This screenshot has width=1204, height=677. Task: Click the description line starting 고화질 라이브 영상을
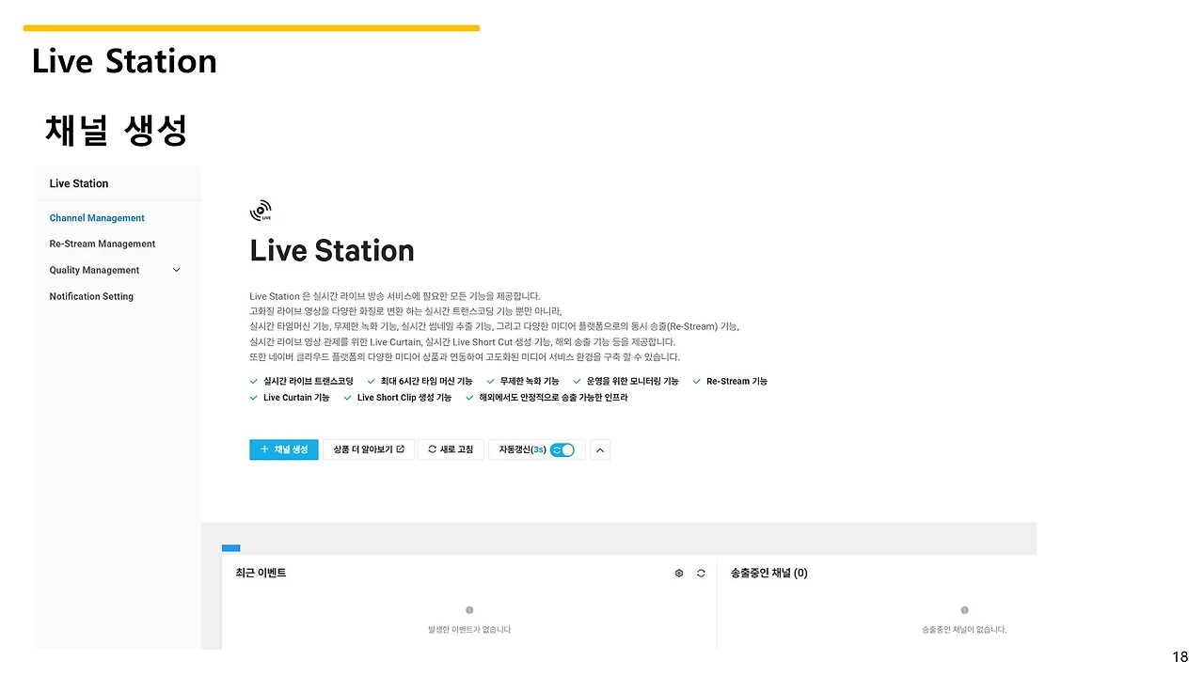pos(405,311)
